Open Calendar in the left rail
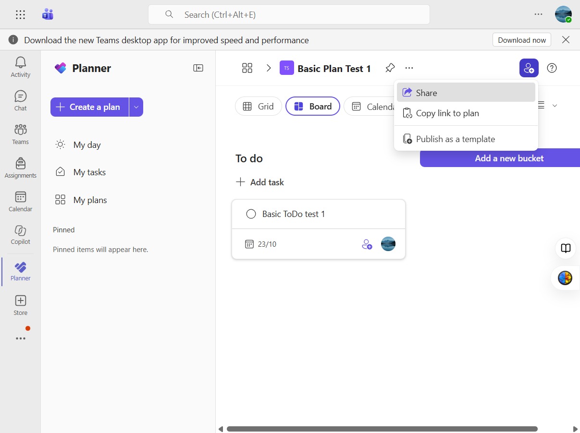 click(x=20, y=201)
